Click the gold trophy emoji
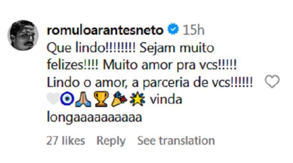Viewport: 293px width, 163px height. (x=101, y=99)
